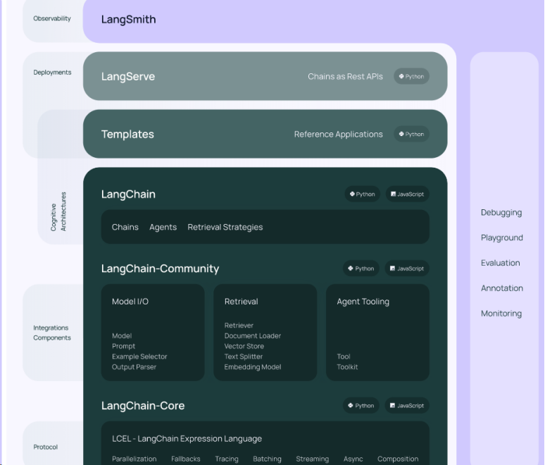Select Tracing feature
Image resolution: width=545 pixels, height=465 pixels.
pos(227,459)
